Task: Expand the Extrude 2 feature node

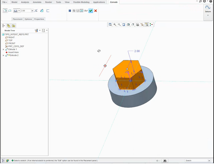Action: point(3,55)
